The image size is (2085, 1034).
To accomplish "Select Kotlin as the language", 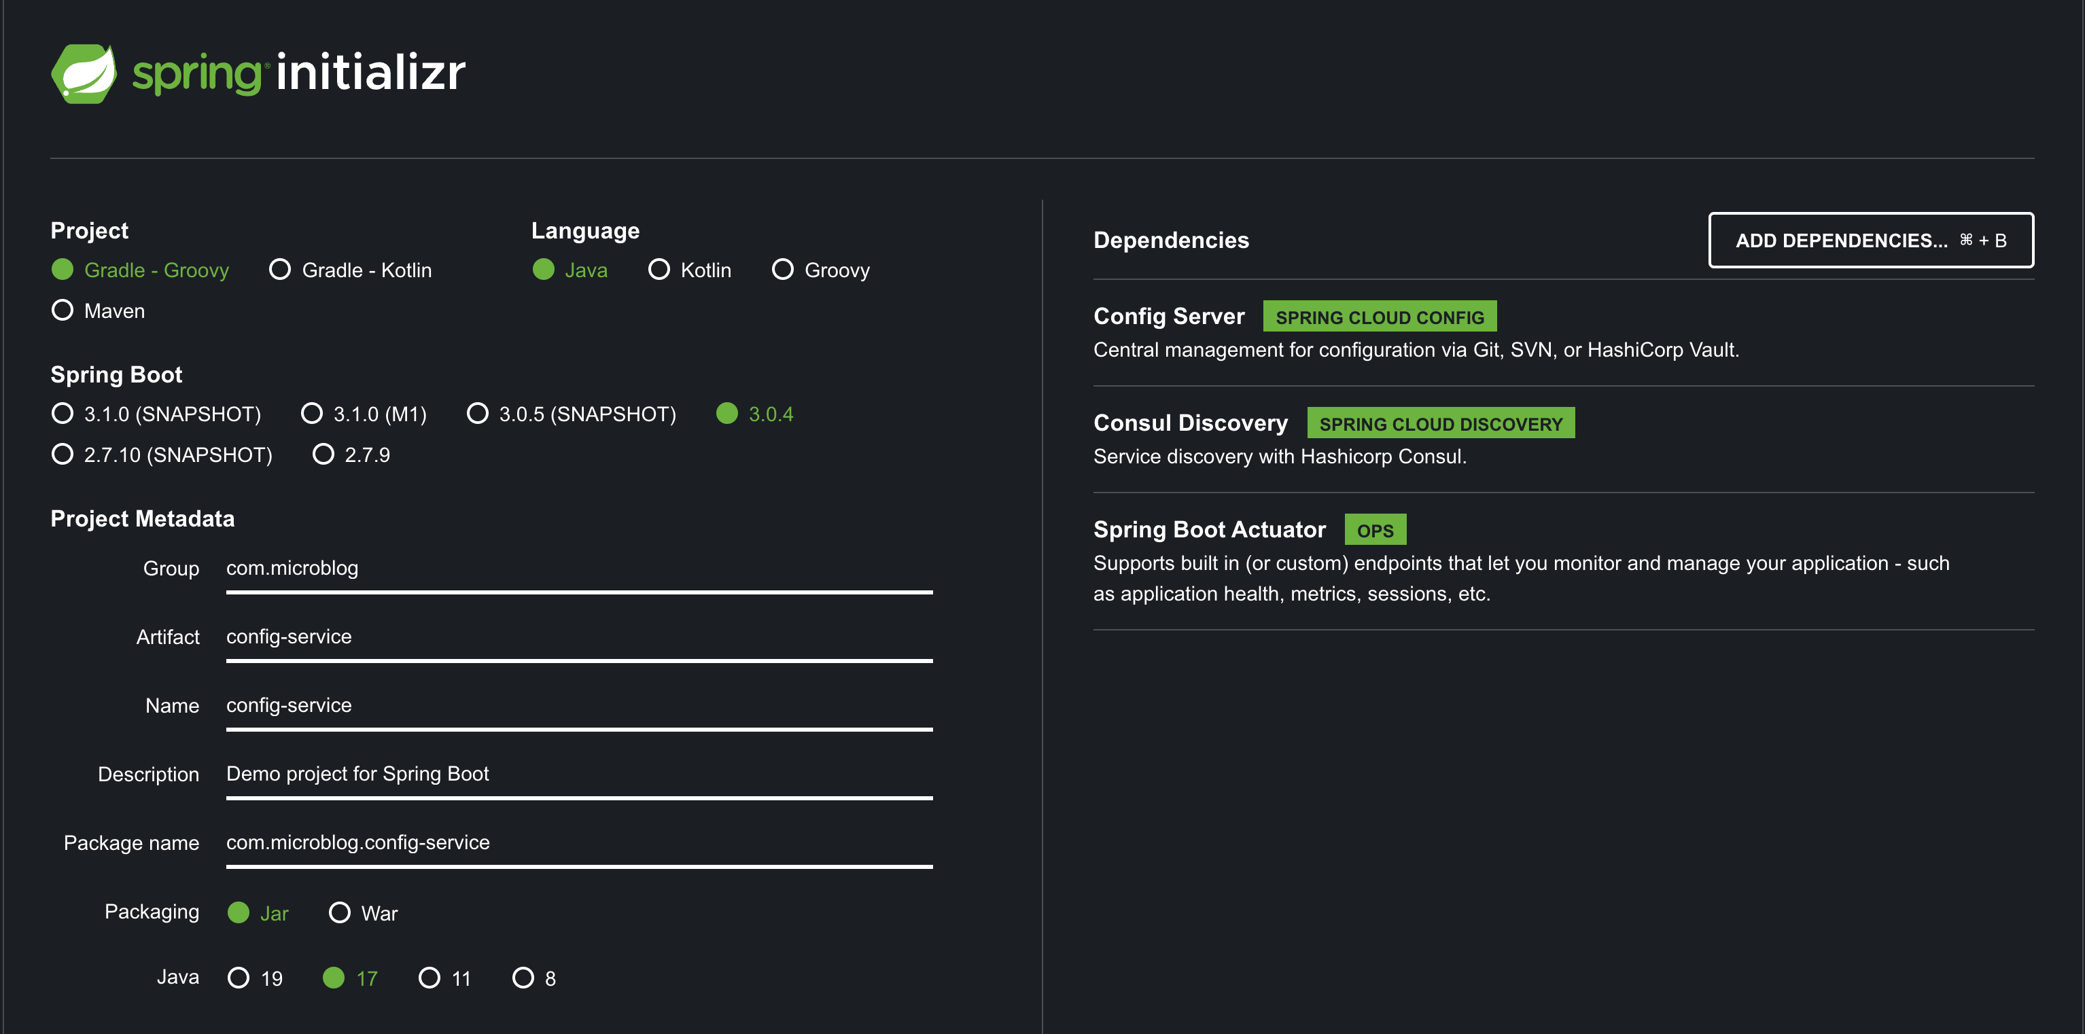I will [659, 270].
